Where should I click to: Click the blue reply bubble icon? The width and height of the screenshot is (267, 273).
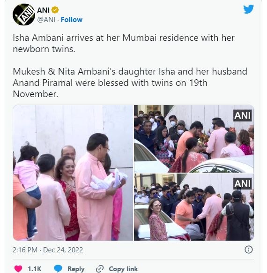point(58,269)
